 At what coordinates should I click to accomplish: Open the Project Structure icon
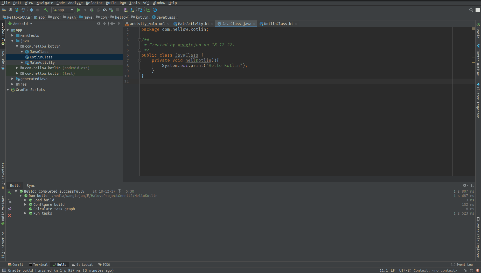click(x=140, y=10)
